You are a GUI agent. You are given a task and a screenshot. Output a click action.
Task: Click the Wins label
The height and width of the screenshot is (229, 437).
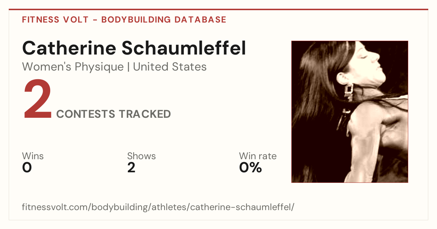[x=33, y=156]
